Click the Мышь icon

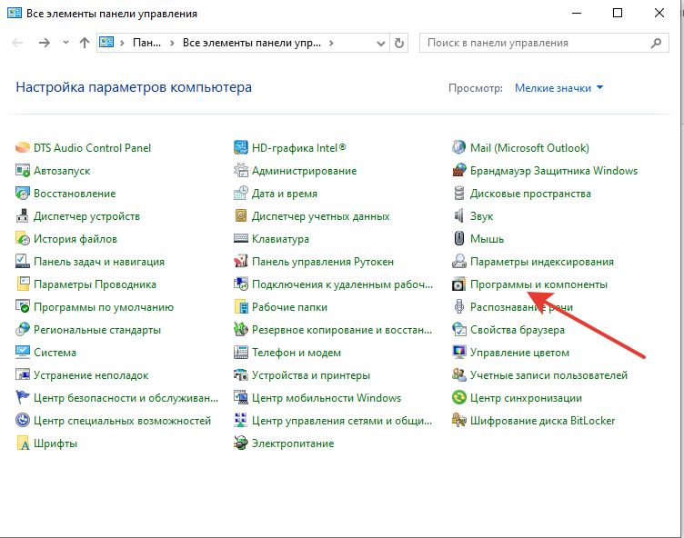tap(459, 238)
